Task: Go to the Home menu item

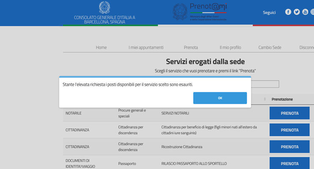Action: [101, 47]
